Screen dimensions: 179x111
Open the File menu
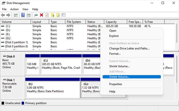click(x=4, y=9)
